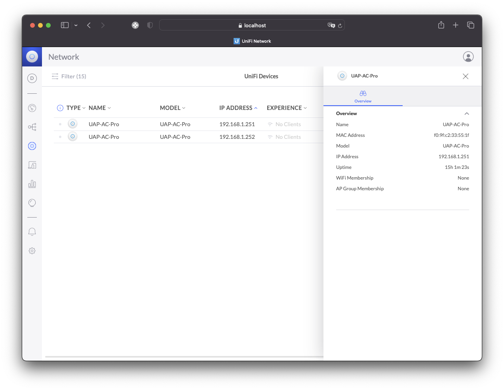Open the Dashboard gauge icon in sidebar
Screen dimensions: 504x390
pos(32,108)
